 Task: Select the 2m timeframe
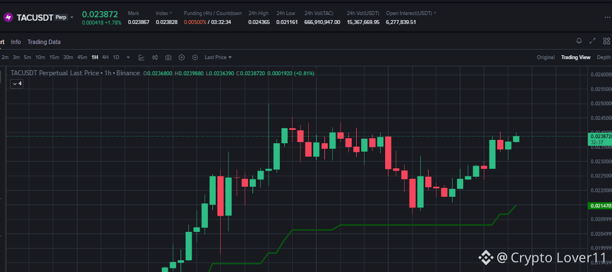click(x=5, y=57)
